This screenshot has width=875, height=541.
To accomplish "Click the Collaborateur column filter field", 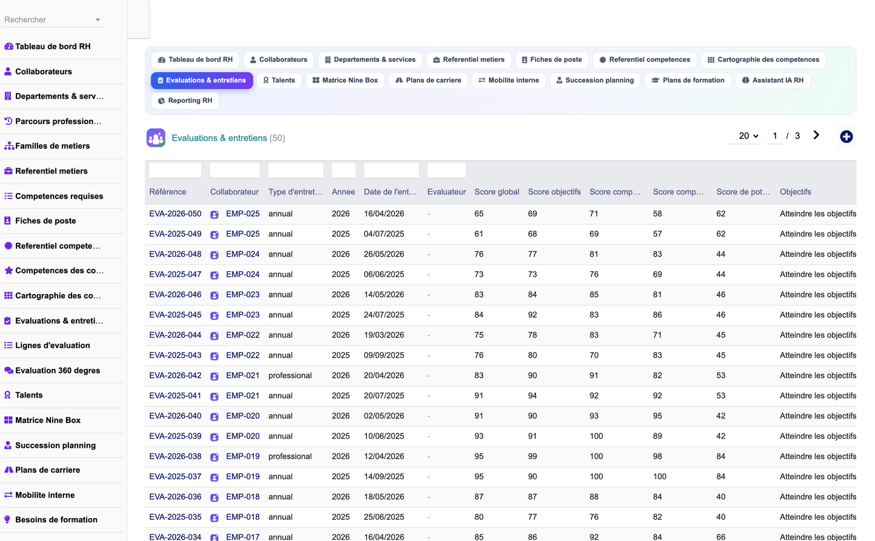I will [235, 170].
